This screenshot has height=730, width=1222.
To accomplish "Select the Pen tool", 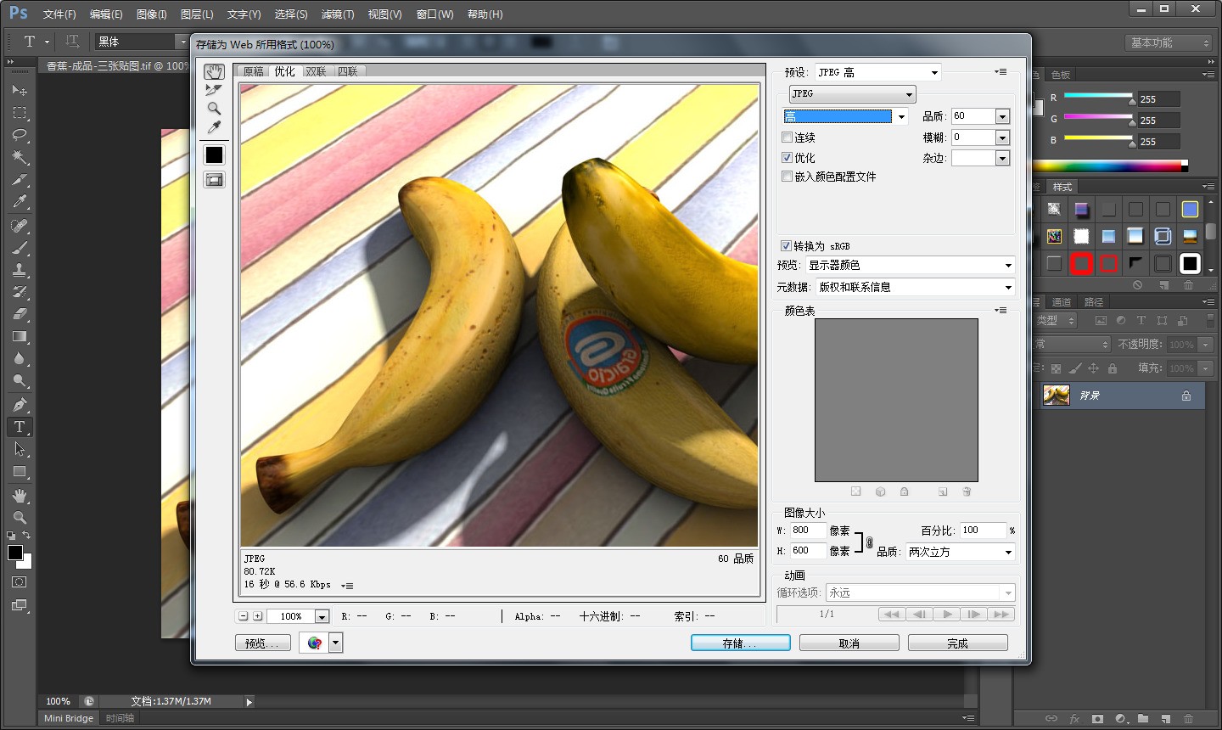I will (x=20, y=404).
